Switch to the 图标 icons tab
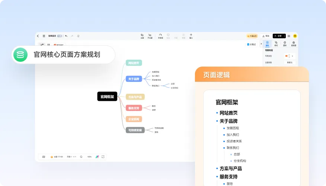The image size is (326, 186). 285,44
